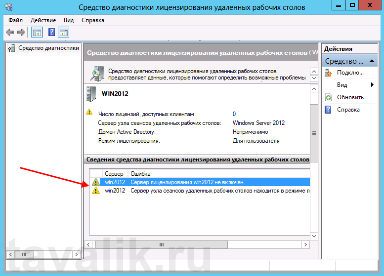Open the Справка menu in menu bar
The height and width of the screenshot is (276, 384).
[x=92, y=20]
